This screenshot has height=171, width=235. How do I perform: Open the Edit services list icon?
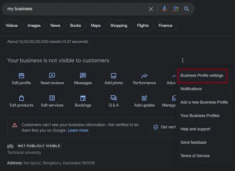pos(52,98)
